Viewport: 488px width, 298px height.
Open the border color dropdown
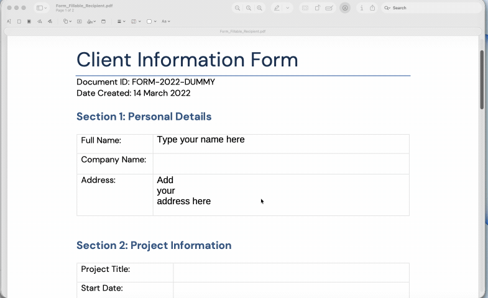point(136,22)
